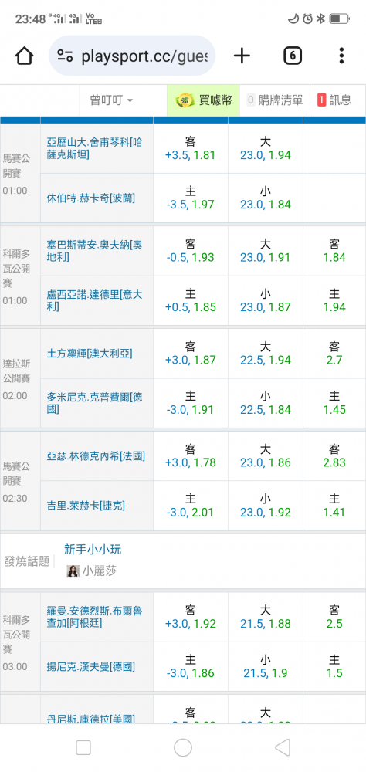Screen dimensions: 366x772
Task: Open the tab switcher showing 6 tabs
Action: click(292, 56)
